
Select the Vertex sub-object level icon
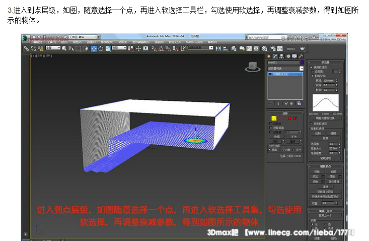click(x=274, y=118)
